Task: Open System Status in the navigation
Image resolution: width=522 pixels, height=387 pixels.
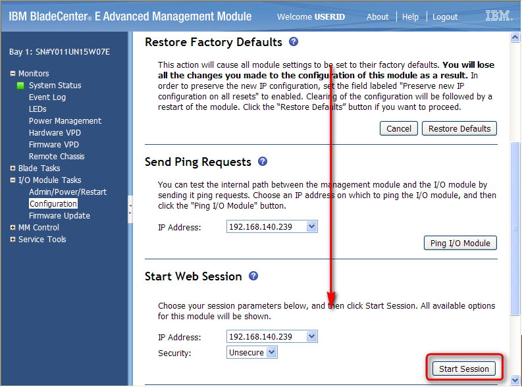Action: (55, 86)
